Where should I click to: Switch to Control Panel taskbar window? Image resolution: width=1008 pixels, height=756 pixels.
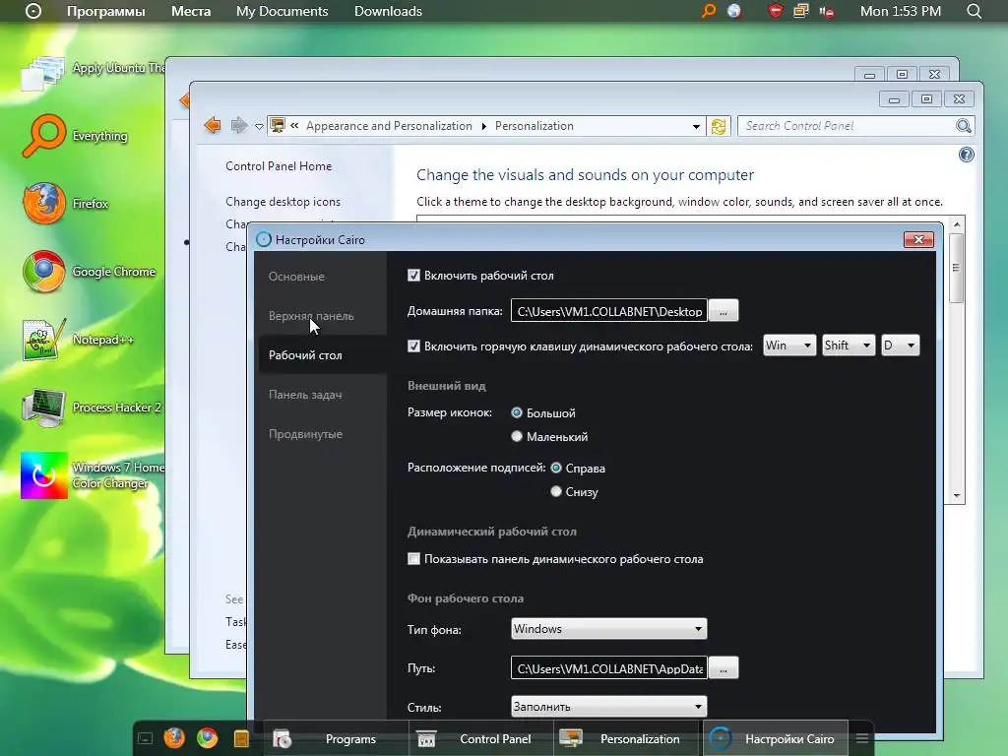tap(480, 738)
